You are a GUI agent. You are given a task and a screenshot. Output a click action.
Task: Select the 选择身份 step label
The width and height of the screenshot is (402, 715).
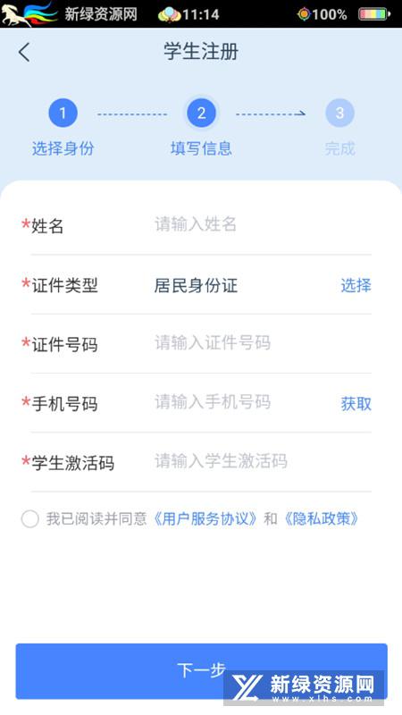click(63, 148)
